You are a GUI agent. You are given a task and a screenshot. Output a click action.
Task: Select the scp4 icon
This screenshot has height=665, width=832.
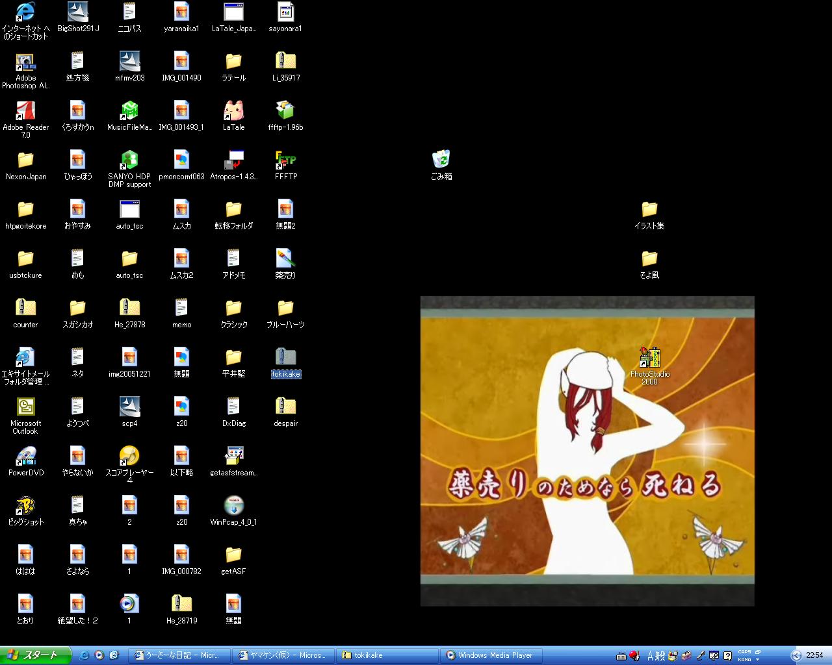(129, 412)
